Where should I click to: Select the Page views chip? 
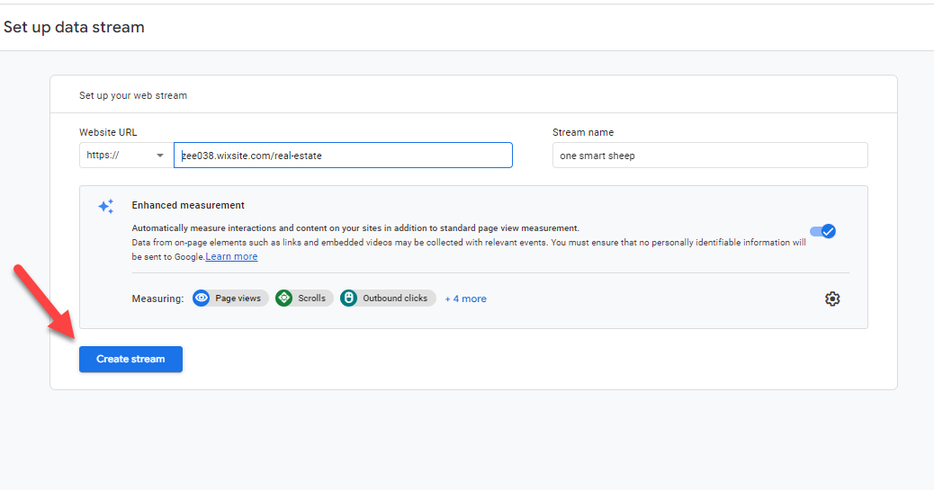[230, 298]
